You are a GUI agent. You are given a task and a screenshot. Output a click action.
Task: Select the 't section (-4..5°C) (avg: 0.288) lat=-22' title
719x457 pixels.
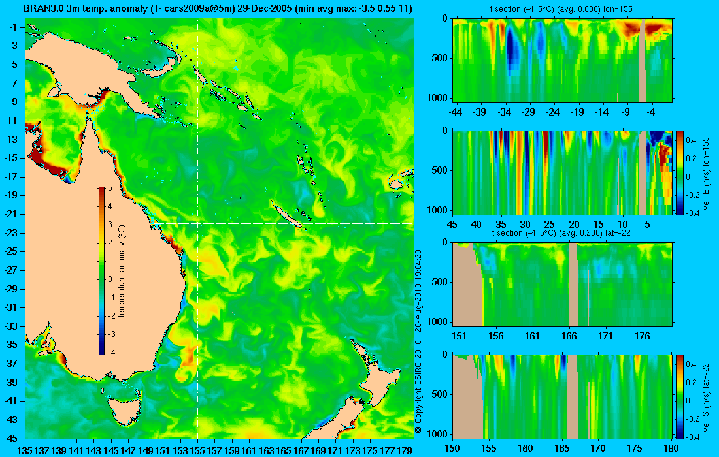[x=561, y=232]
